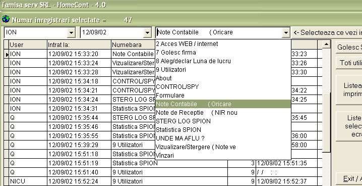362x186 pixels.
Task: Choose 'Note de Receptie ( NIR nou'
Action: [223, 112]
